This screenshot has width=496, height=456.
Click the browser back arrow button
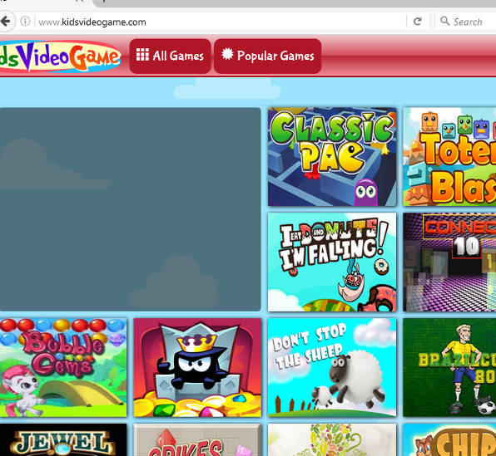pos(6,22)
